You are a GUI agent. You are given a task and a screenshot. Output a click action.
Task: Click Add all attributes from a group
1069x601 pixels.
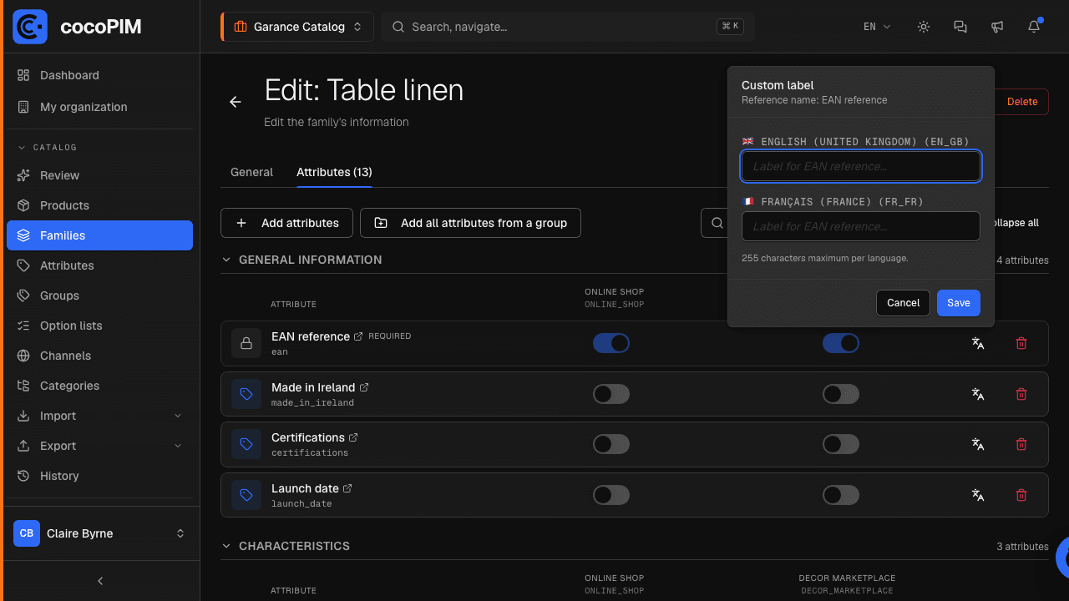point(470,223)
